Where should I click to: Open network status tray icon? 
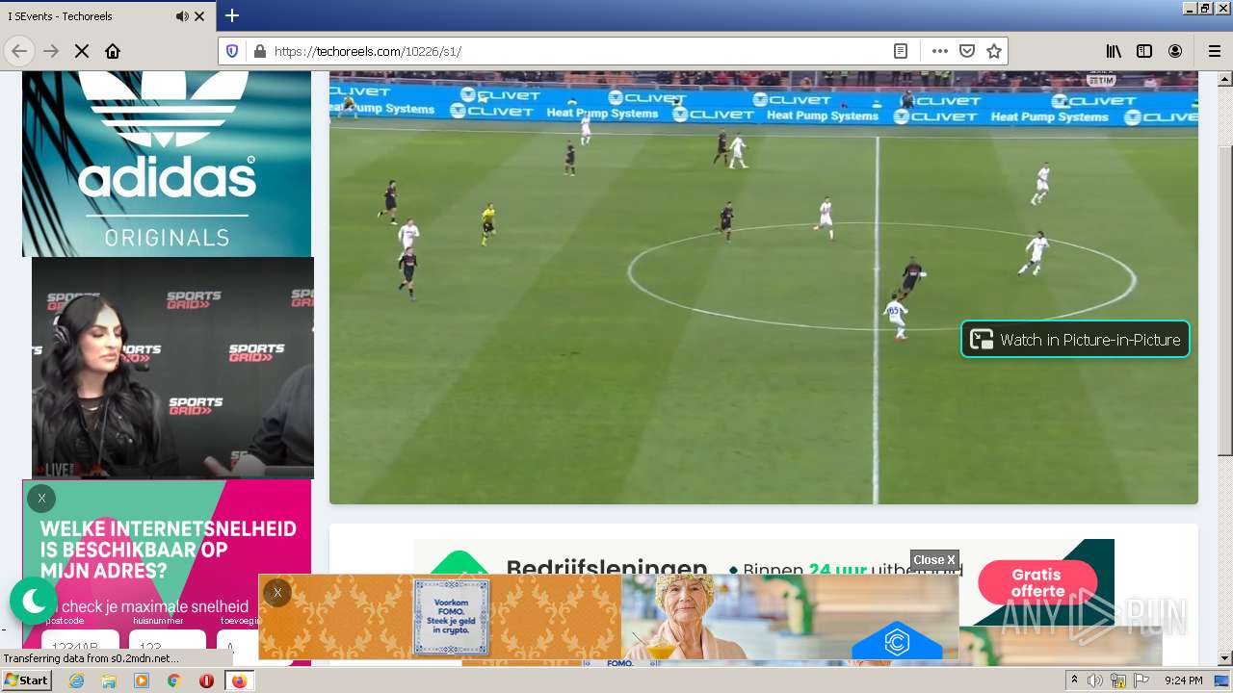click(1118, 680)
